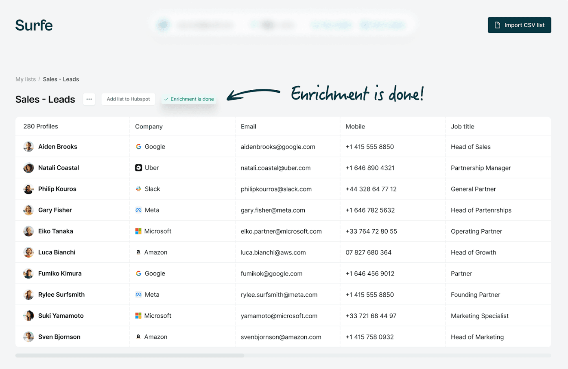Click email eiko.partner@microsoft.com
The height and width of the screenshot is (369, 568).
281,231
